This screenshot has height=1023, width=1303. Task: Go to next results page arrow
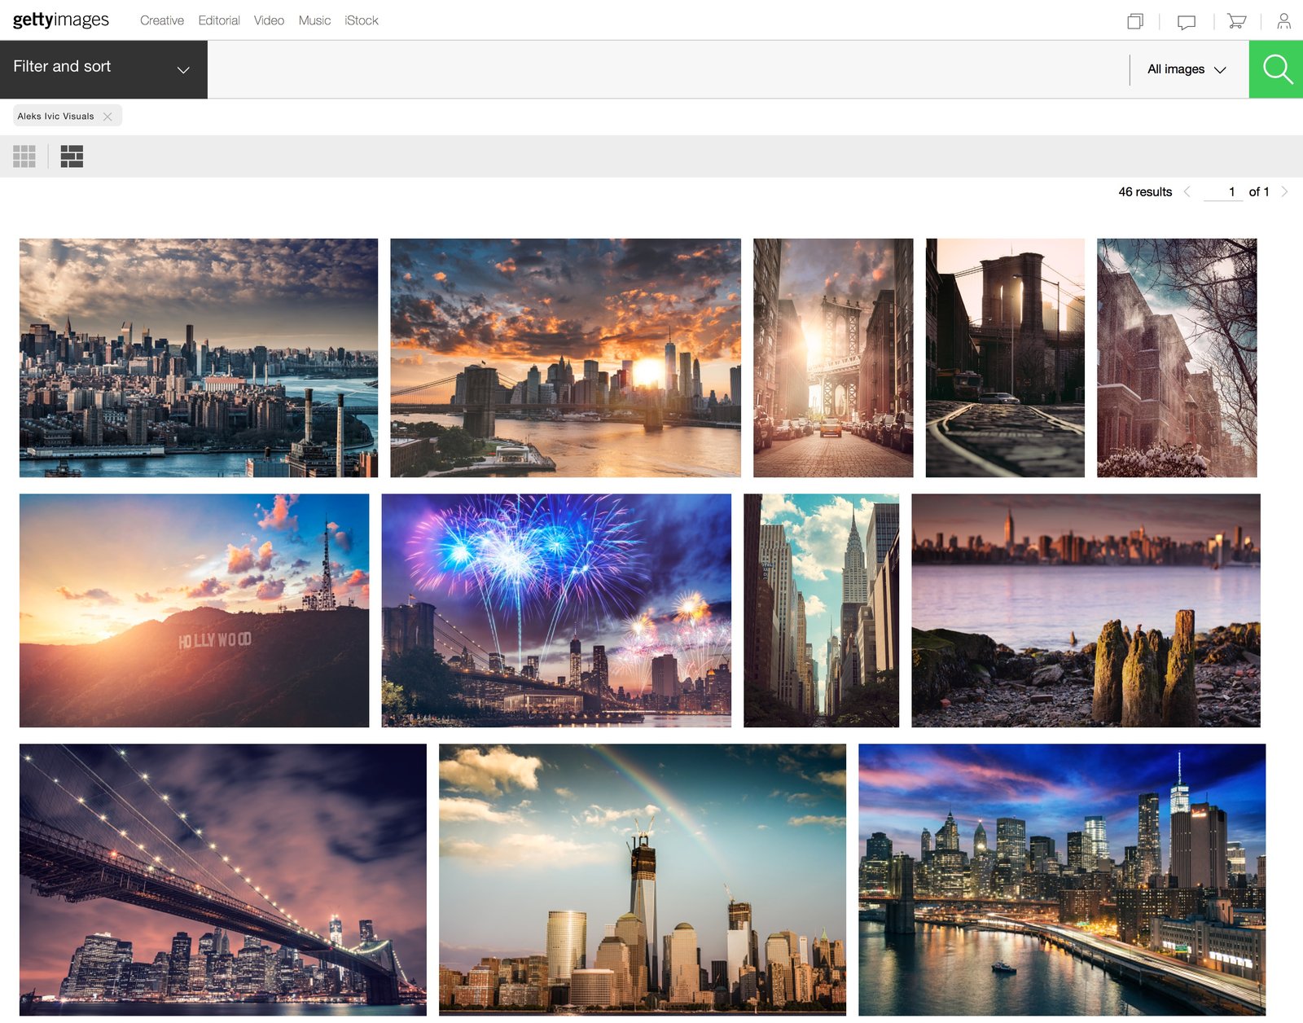click(x=1284, y=192)
